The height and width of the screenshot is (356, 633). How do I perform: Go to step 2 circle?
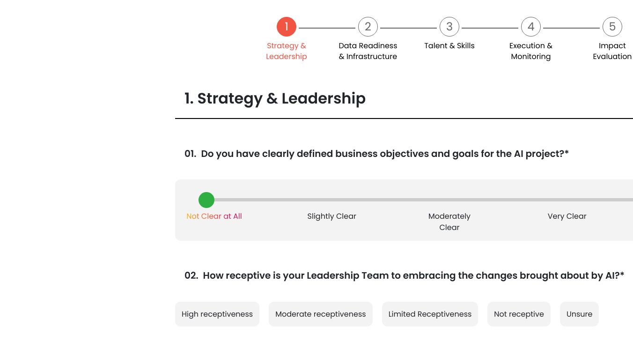368,27
